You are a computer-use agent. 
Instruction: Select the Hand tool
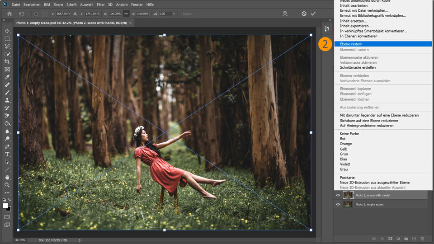click(x=7, y=177)
